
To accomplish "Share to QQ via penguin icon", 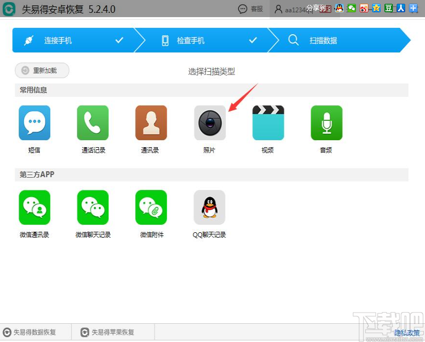I will click(x=339, y=8).
